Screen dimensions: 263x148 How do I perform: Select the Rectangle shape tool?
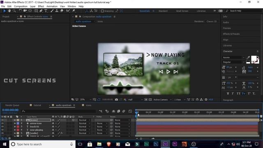click(x=36, y=11)
